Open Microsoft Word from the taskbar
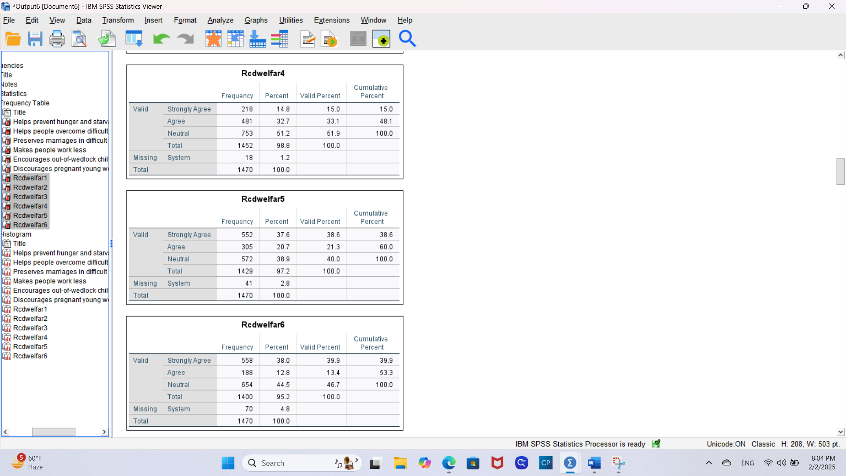The image size is (846, 476). coord(594,463)
